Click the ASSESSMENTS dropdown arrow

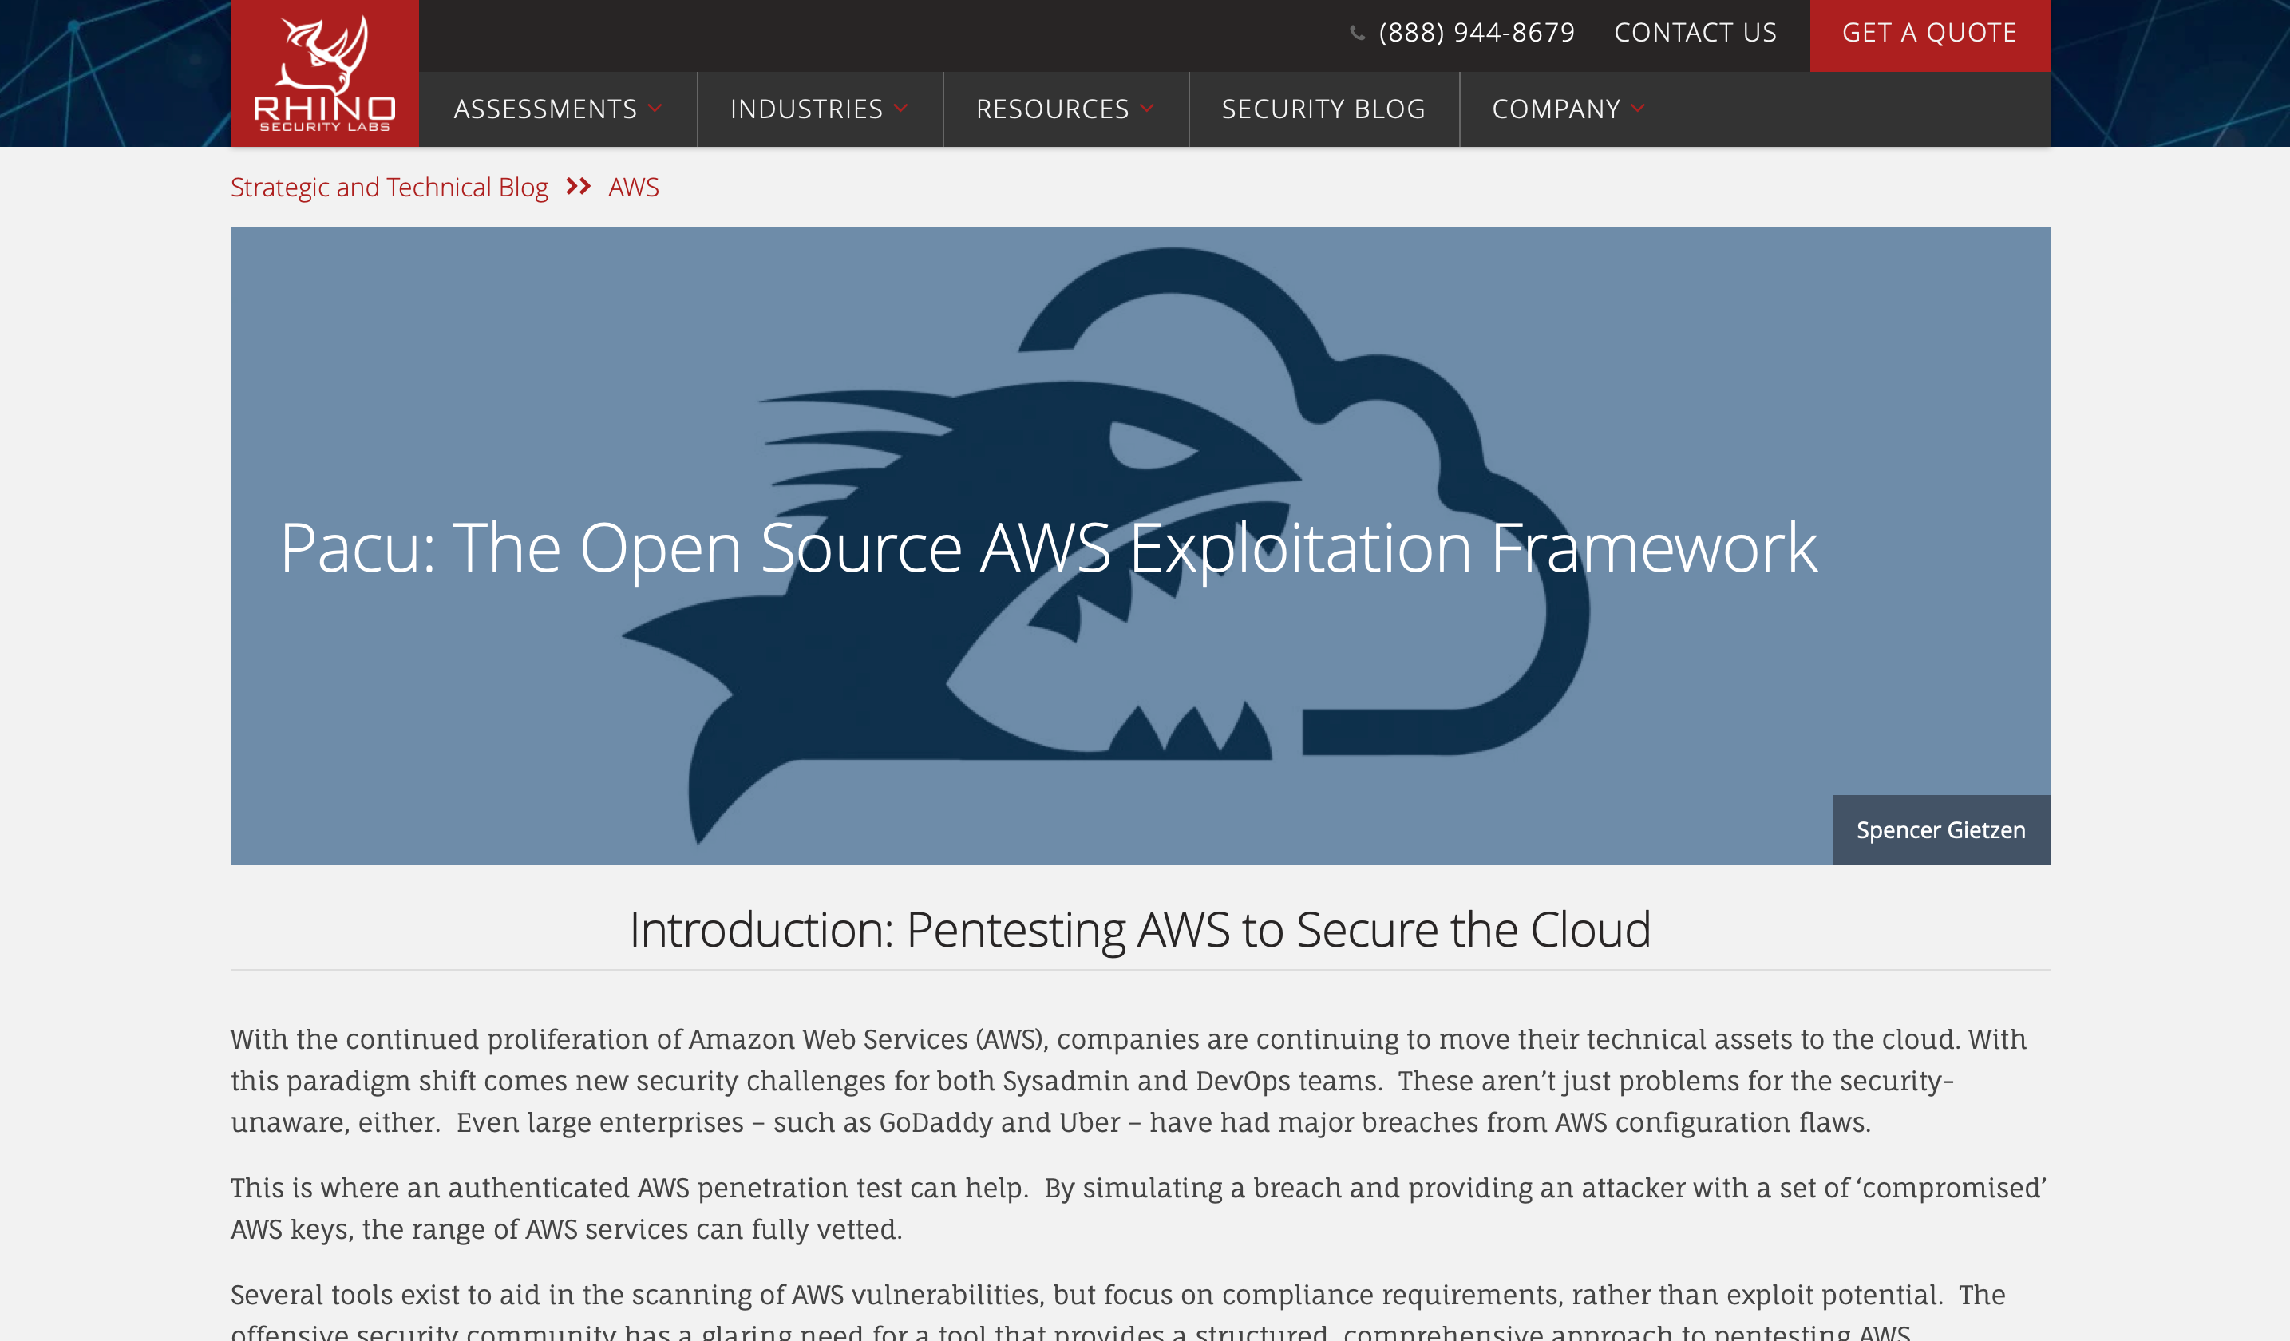[x=658, y=109]
